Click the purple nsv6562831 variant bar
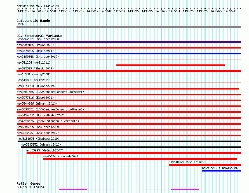 129,42
